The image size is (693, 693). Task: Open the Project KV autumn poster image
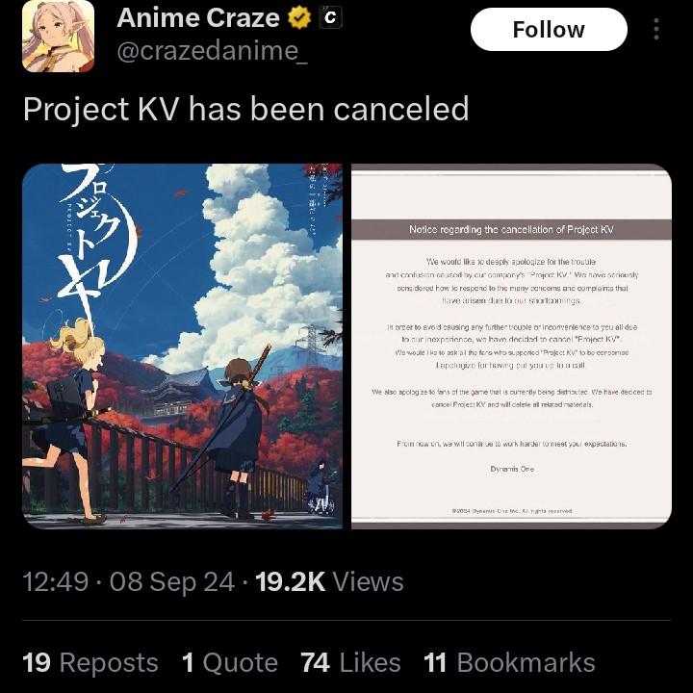pos(182,346)
